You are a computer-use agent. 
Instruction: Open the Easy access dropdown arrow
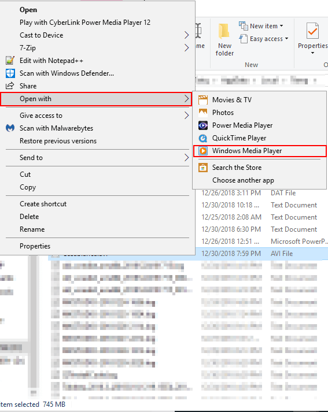click(286, 39)
